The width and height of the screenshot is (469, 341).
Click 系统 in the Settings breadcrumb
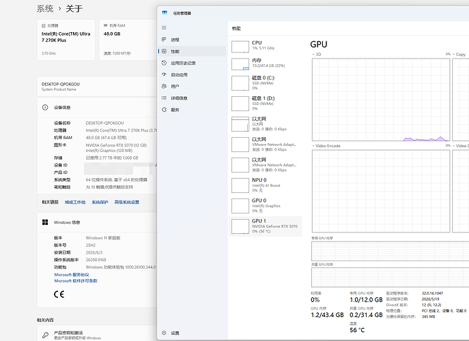click(x=45, y=8)
